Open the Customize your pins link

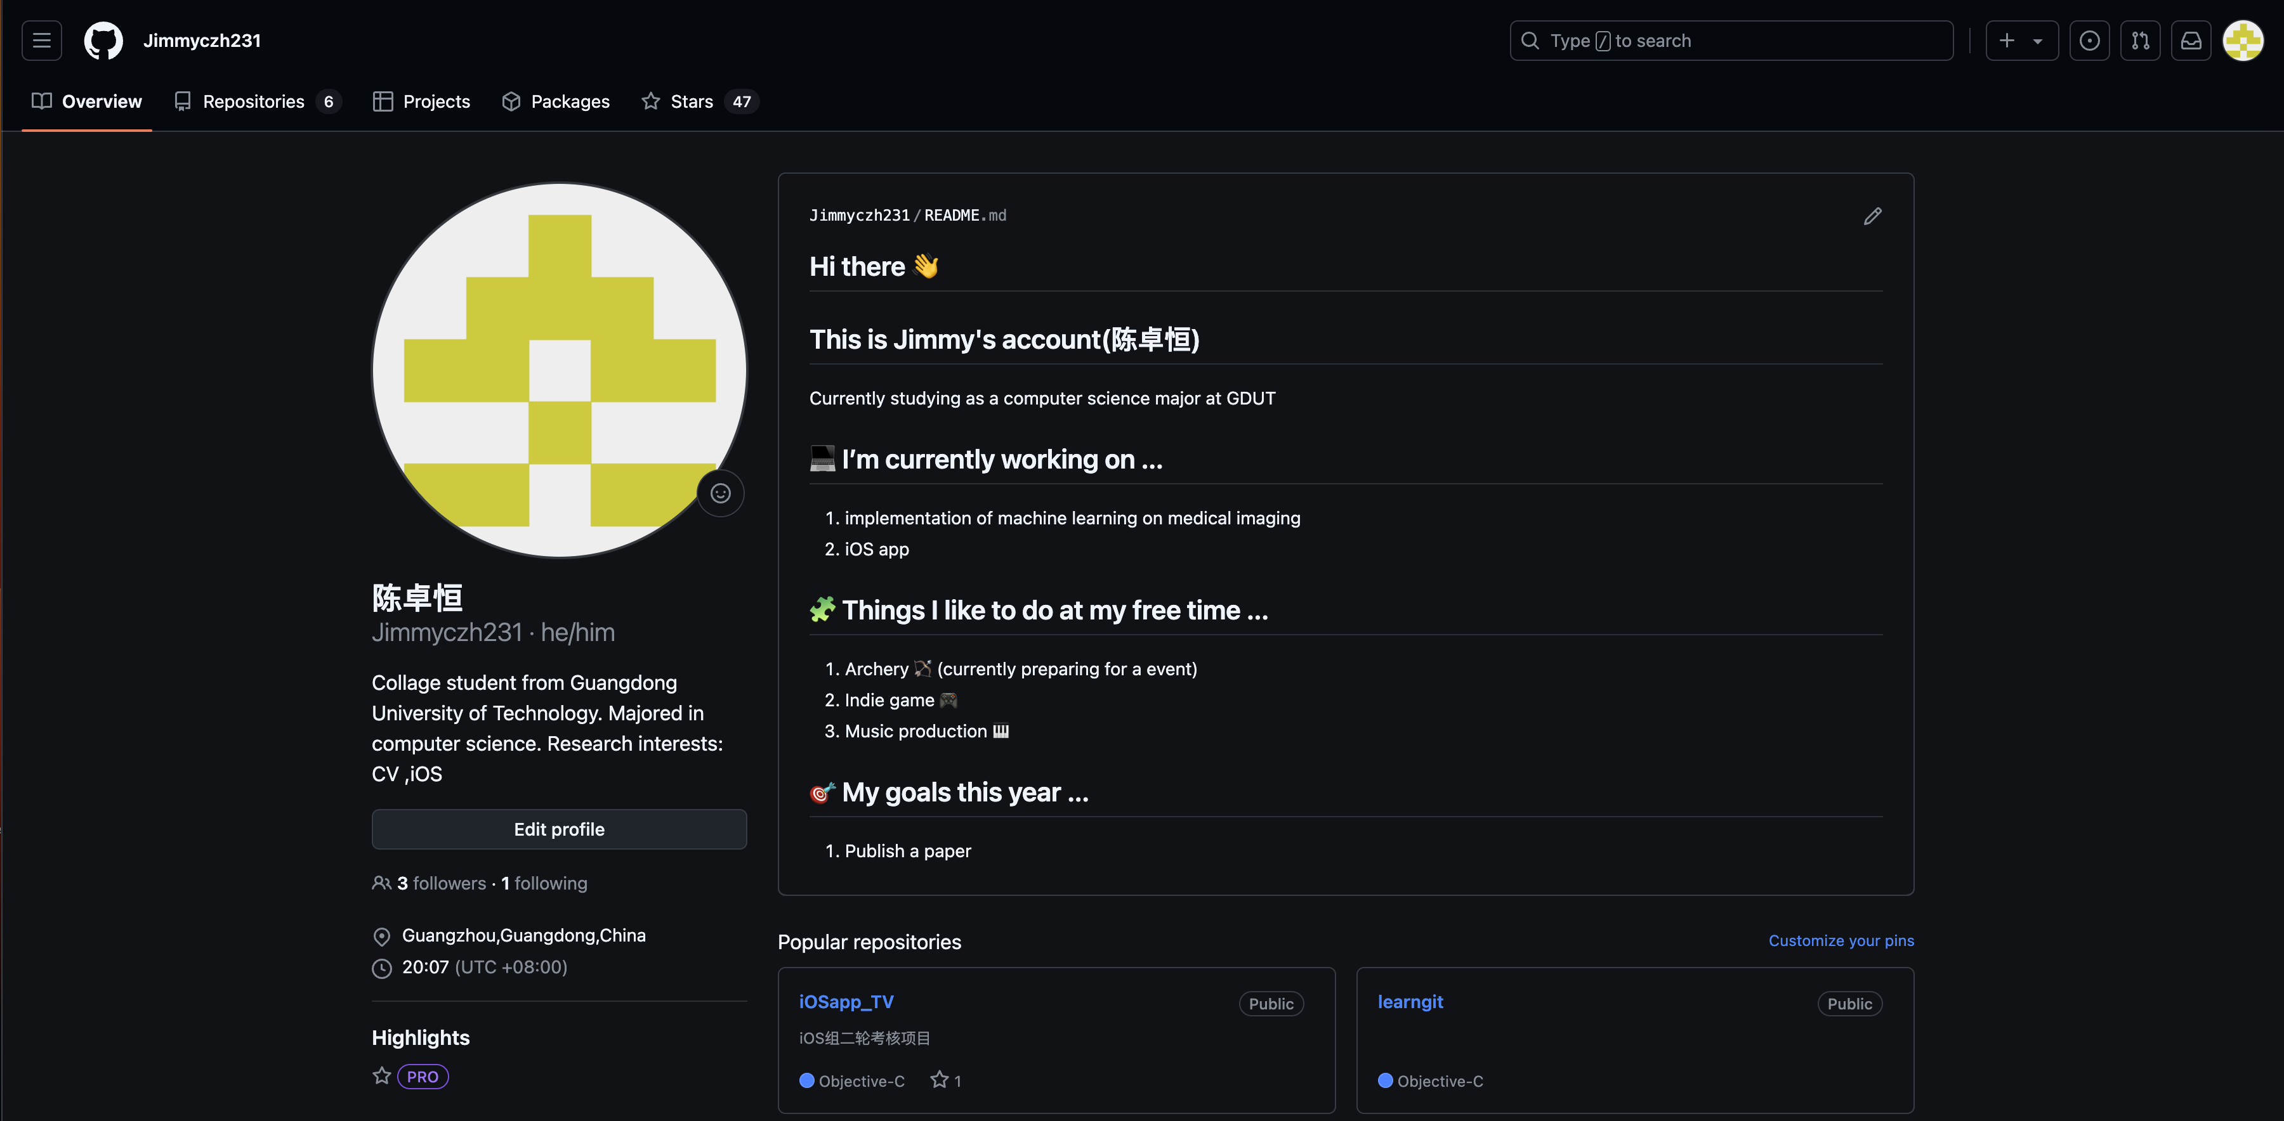click(1841, 940)
